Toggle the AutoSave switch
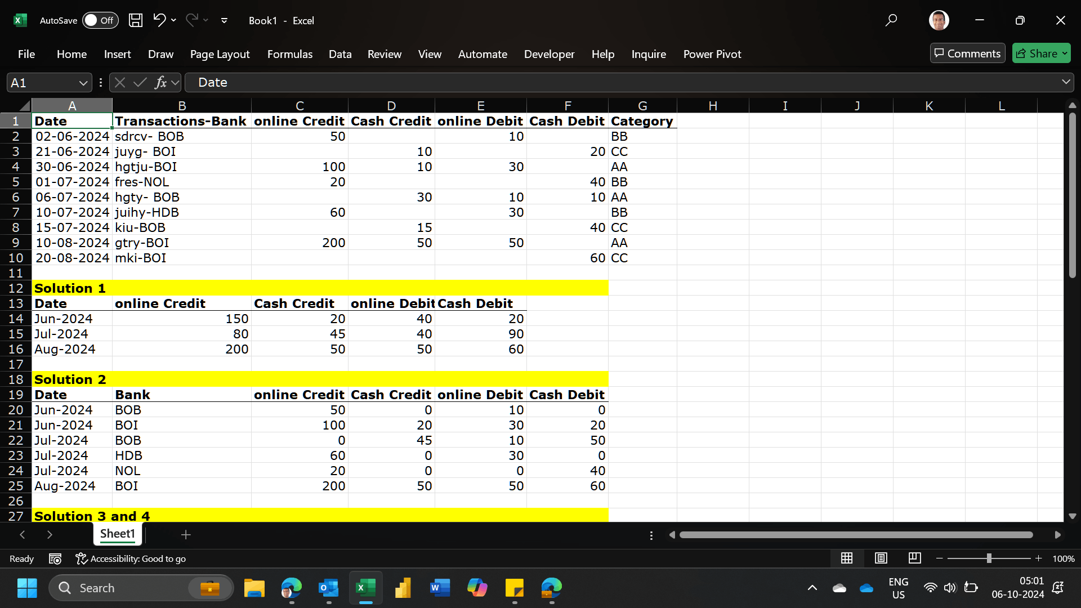This screenshot has height=608, width=1081. [100, 20]
